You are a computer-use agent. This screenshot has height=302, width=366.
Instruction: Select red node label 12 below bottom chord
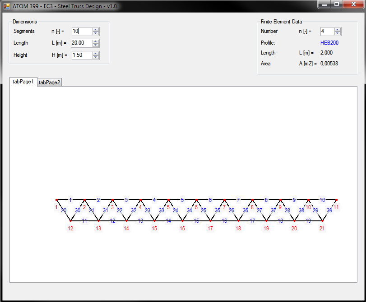[x=70, y=229]
